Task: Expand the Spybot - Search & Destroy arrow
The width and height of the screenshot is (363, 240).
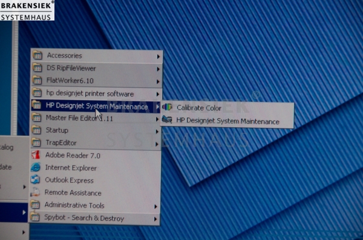Action: click(x=155, y=219)
